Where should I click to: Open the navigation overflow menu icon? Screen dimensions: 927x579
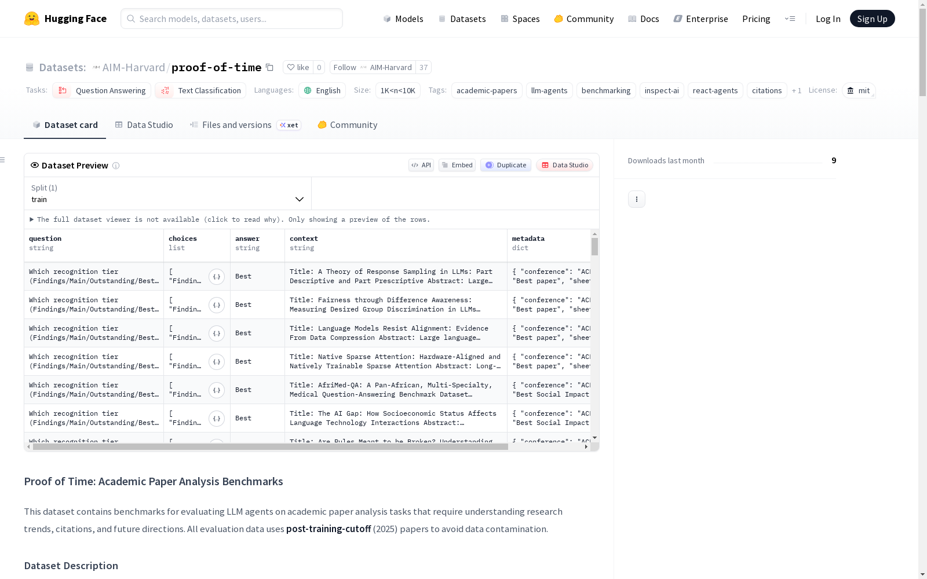tap(790, 19)
